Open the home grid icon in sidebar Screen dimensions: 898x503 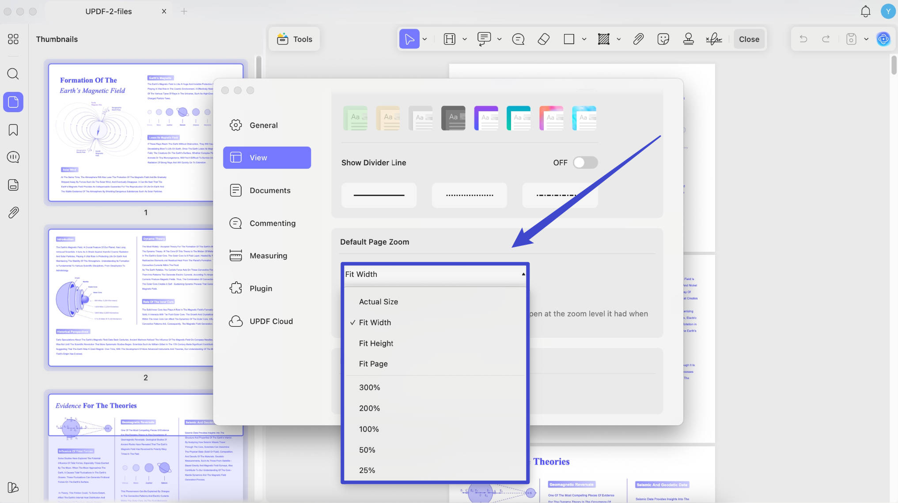13,39
